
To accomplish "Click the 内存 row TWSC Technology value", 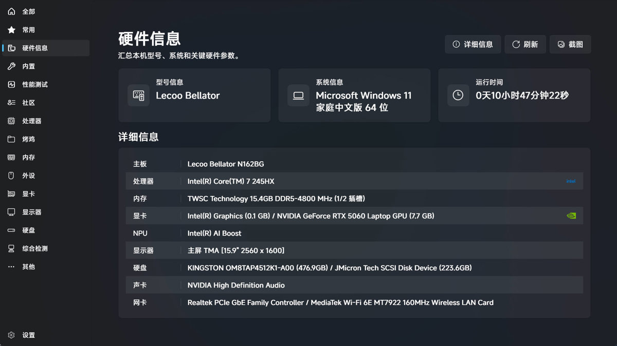I will pyautogui.click(x=276, y=199).
